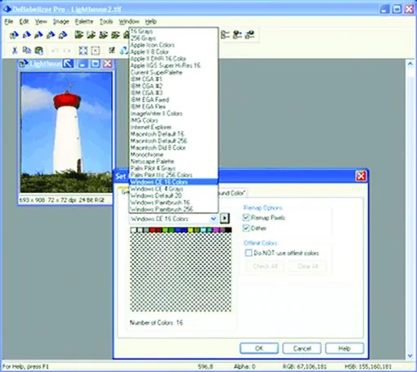Minimize the Lighthouse image sub-window
This screenshot has width=417, height=372.
(x=83, y=64)
